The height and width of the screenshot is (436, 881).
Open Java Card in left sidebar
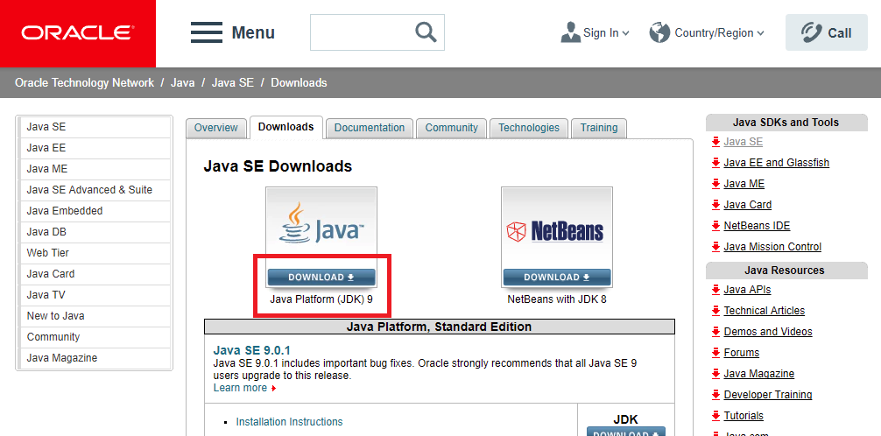(x=95, y=274)
